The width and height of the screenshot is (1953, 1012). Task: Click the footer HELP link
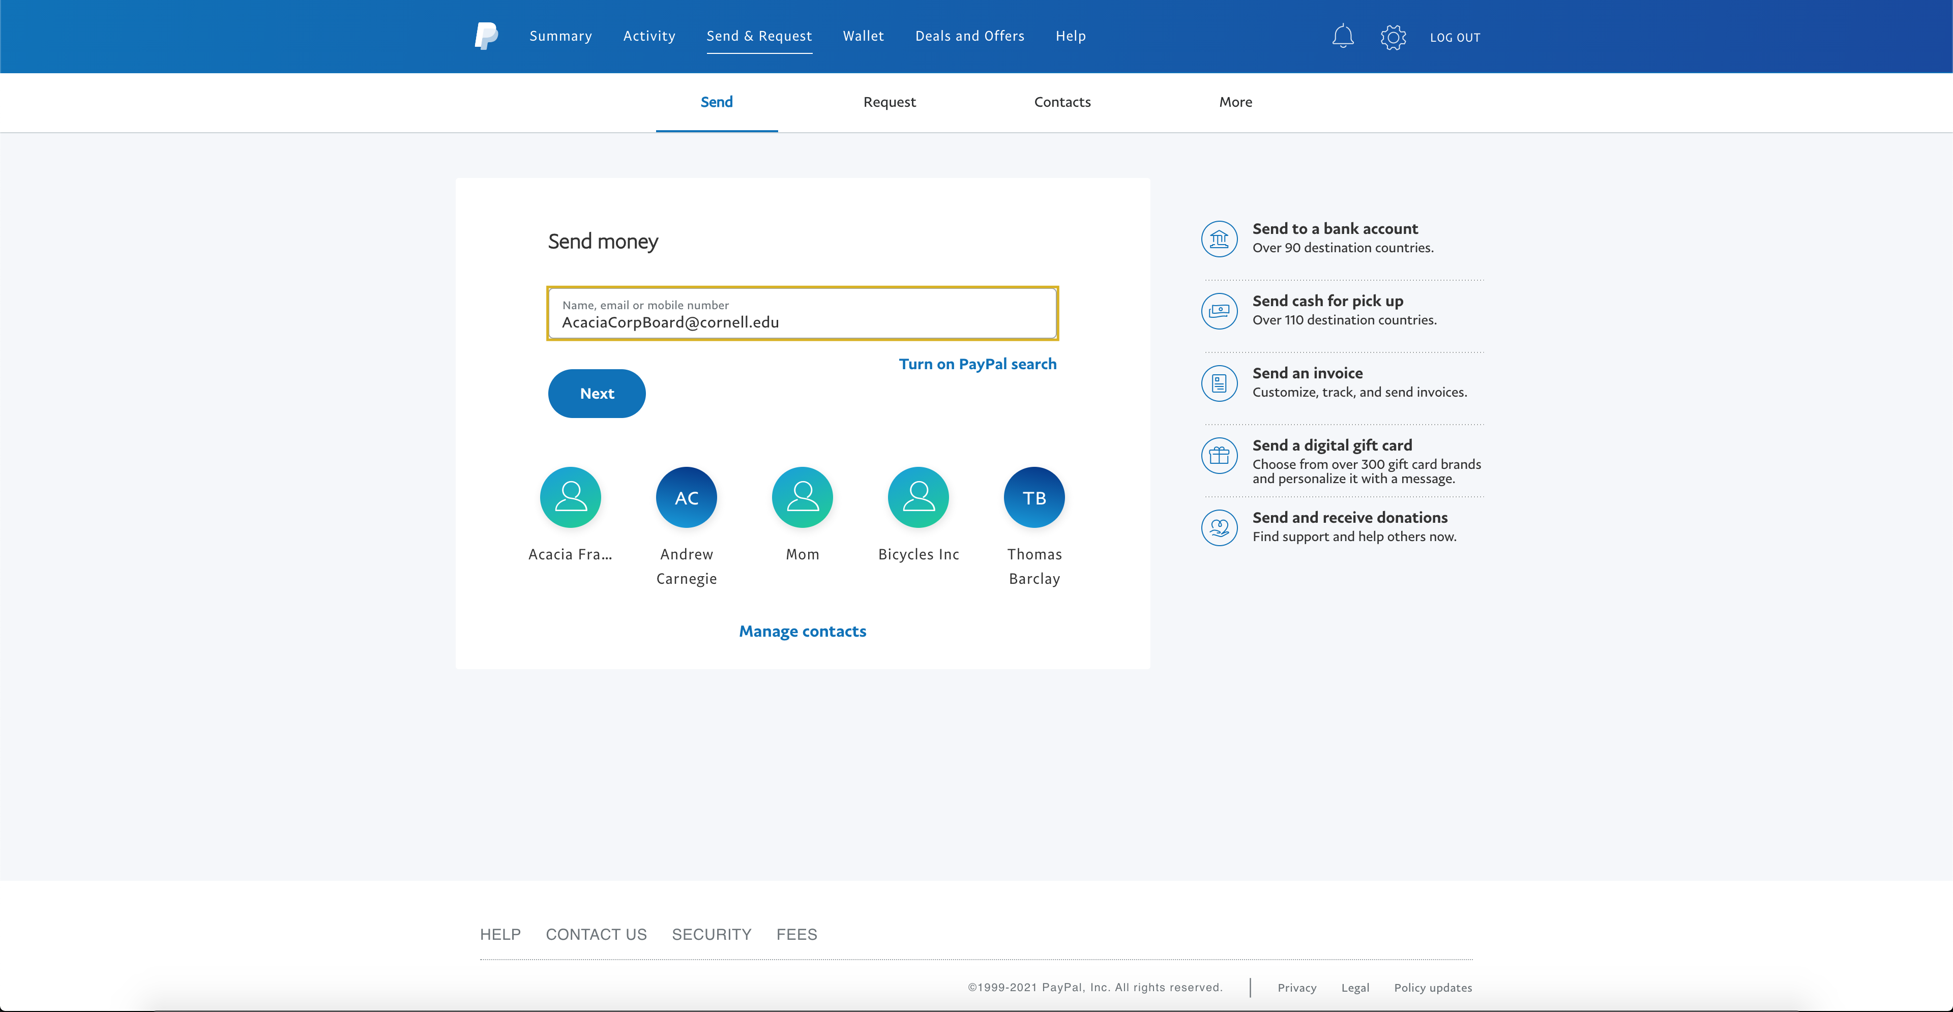point(500,935)
